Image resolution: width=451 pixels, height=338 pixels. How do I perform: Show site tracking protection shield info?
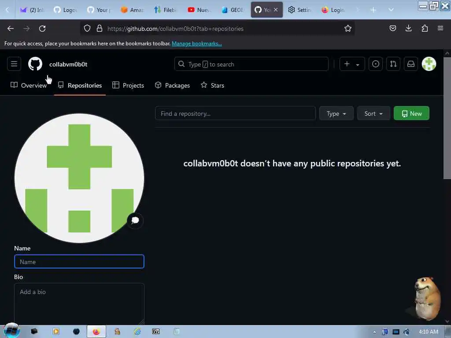[87, 29]
